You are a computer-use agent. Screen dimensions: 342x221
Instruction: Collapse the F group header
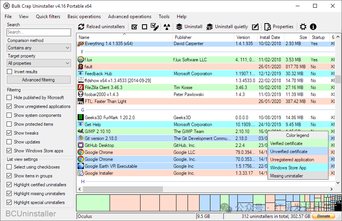point(82,52)
